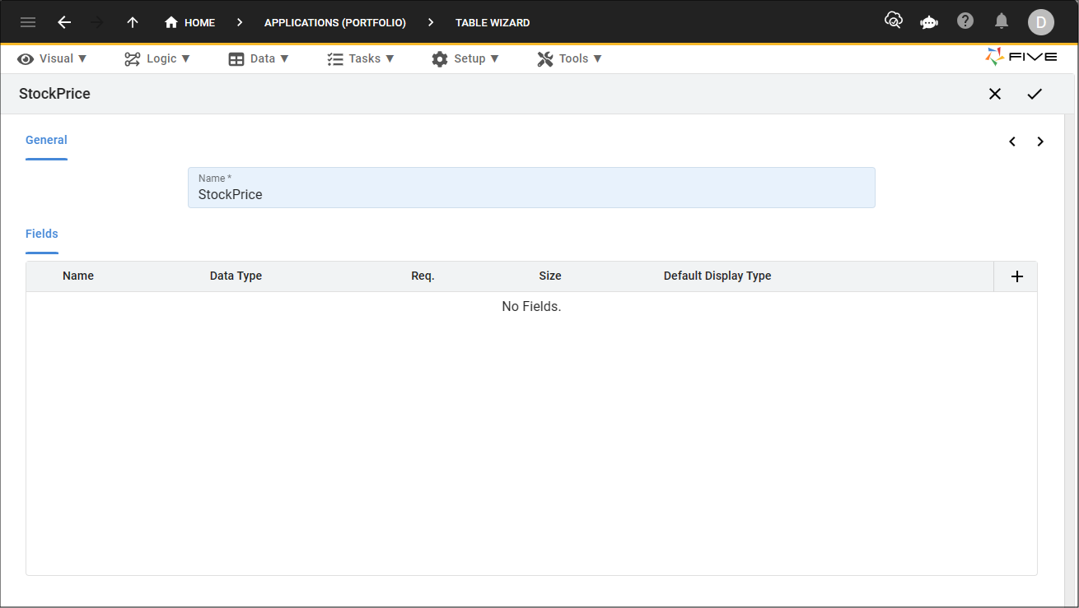Click the vertical scrollbar on the right
This screenshot has width=1079, height=608.
click(x=1070, y=360)
